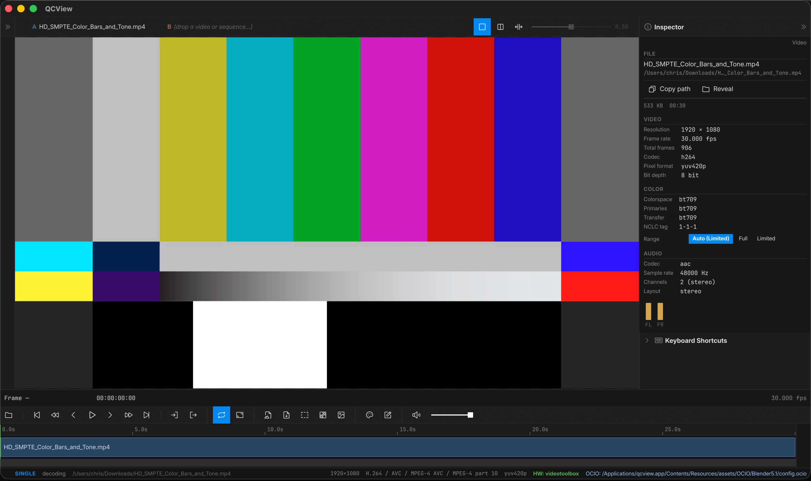Toggle loop playback off
The image size is (811, 481).
click(222, 415)
